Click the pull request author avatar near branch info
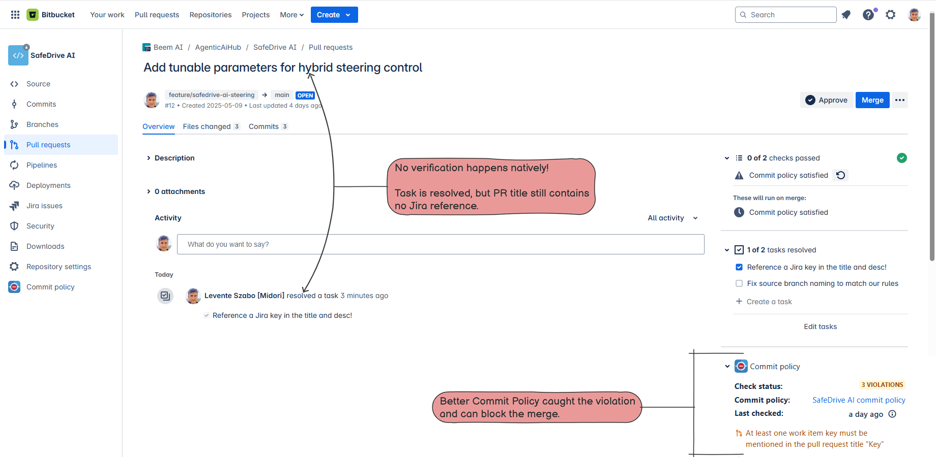 click(152, 100)
